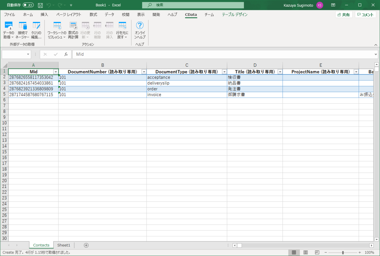380x256 pixels.
Task: Click zoom out minus icon
Action: click(326, 253)
